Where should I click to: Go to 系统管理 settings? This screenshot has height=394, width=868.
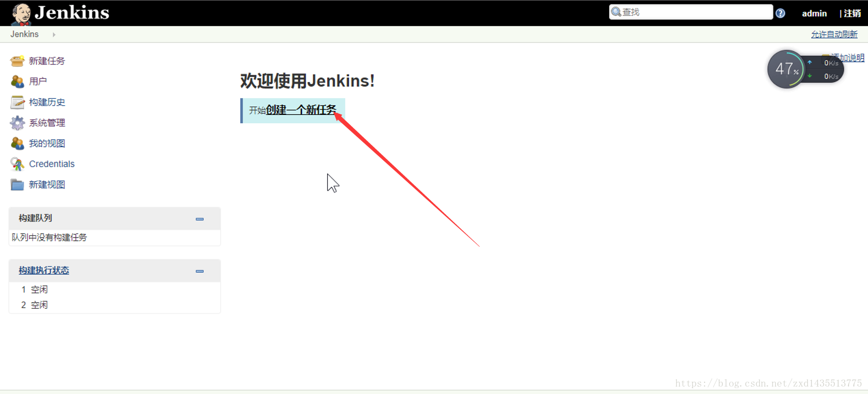coord(47,123)
